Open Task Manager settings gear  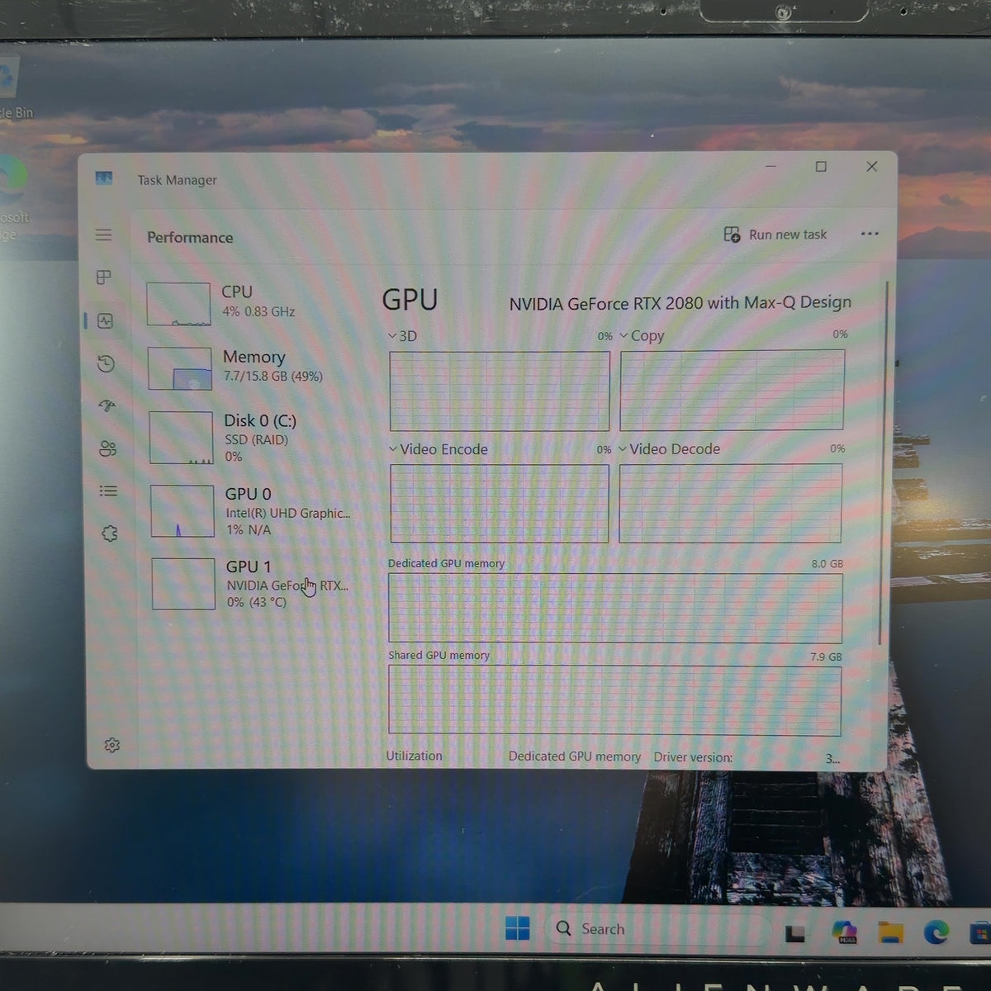coord(112,745)
